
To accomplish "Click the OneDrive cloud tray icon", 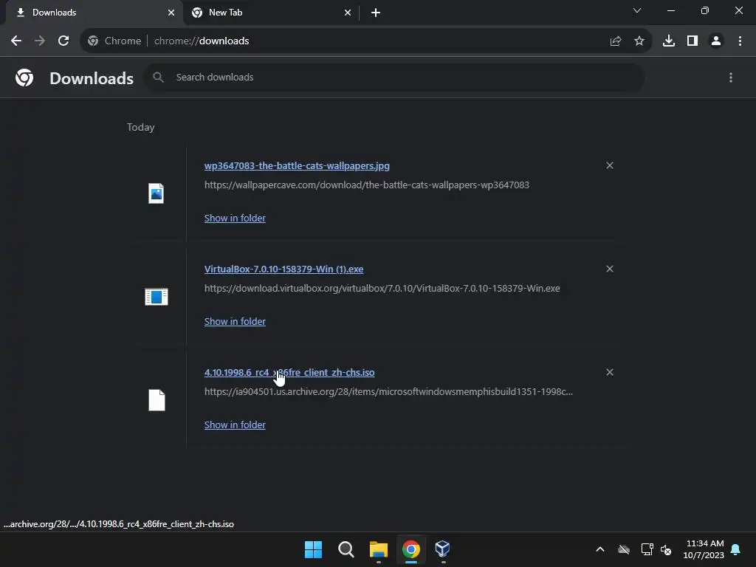I will 624,549.
